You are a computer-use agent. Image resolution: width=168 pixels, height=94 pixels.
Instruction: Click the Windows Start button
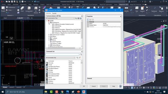point(3,92)
